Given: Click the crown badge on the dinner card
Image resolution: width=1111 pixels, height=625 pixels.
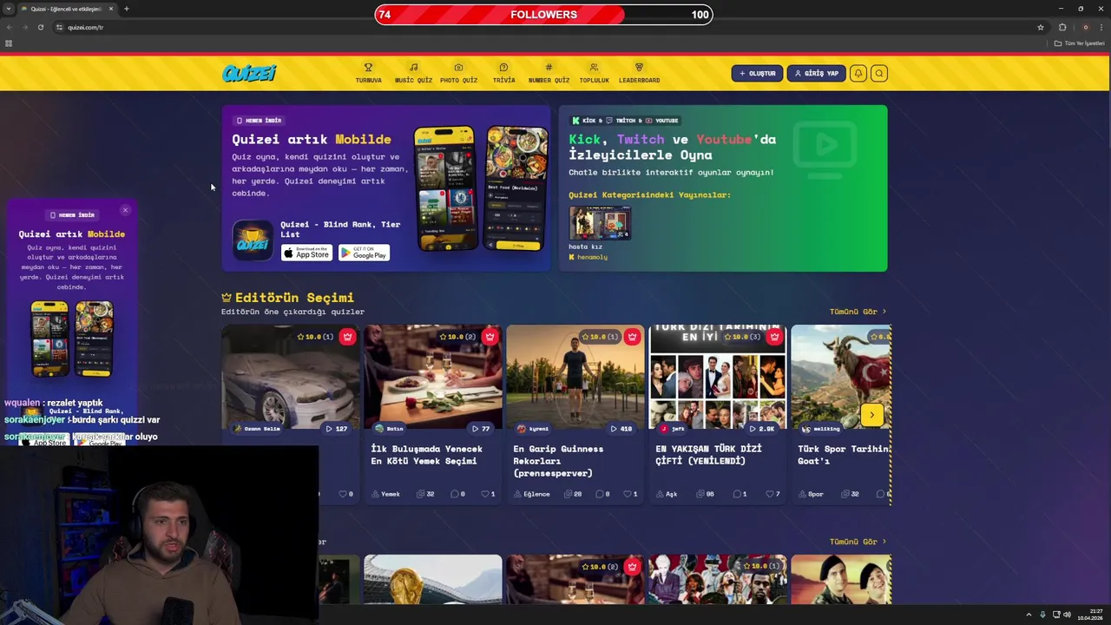Looking at the screenshot, I should 490,337.
